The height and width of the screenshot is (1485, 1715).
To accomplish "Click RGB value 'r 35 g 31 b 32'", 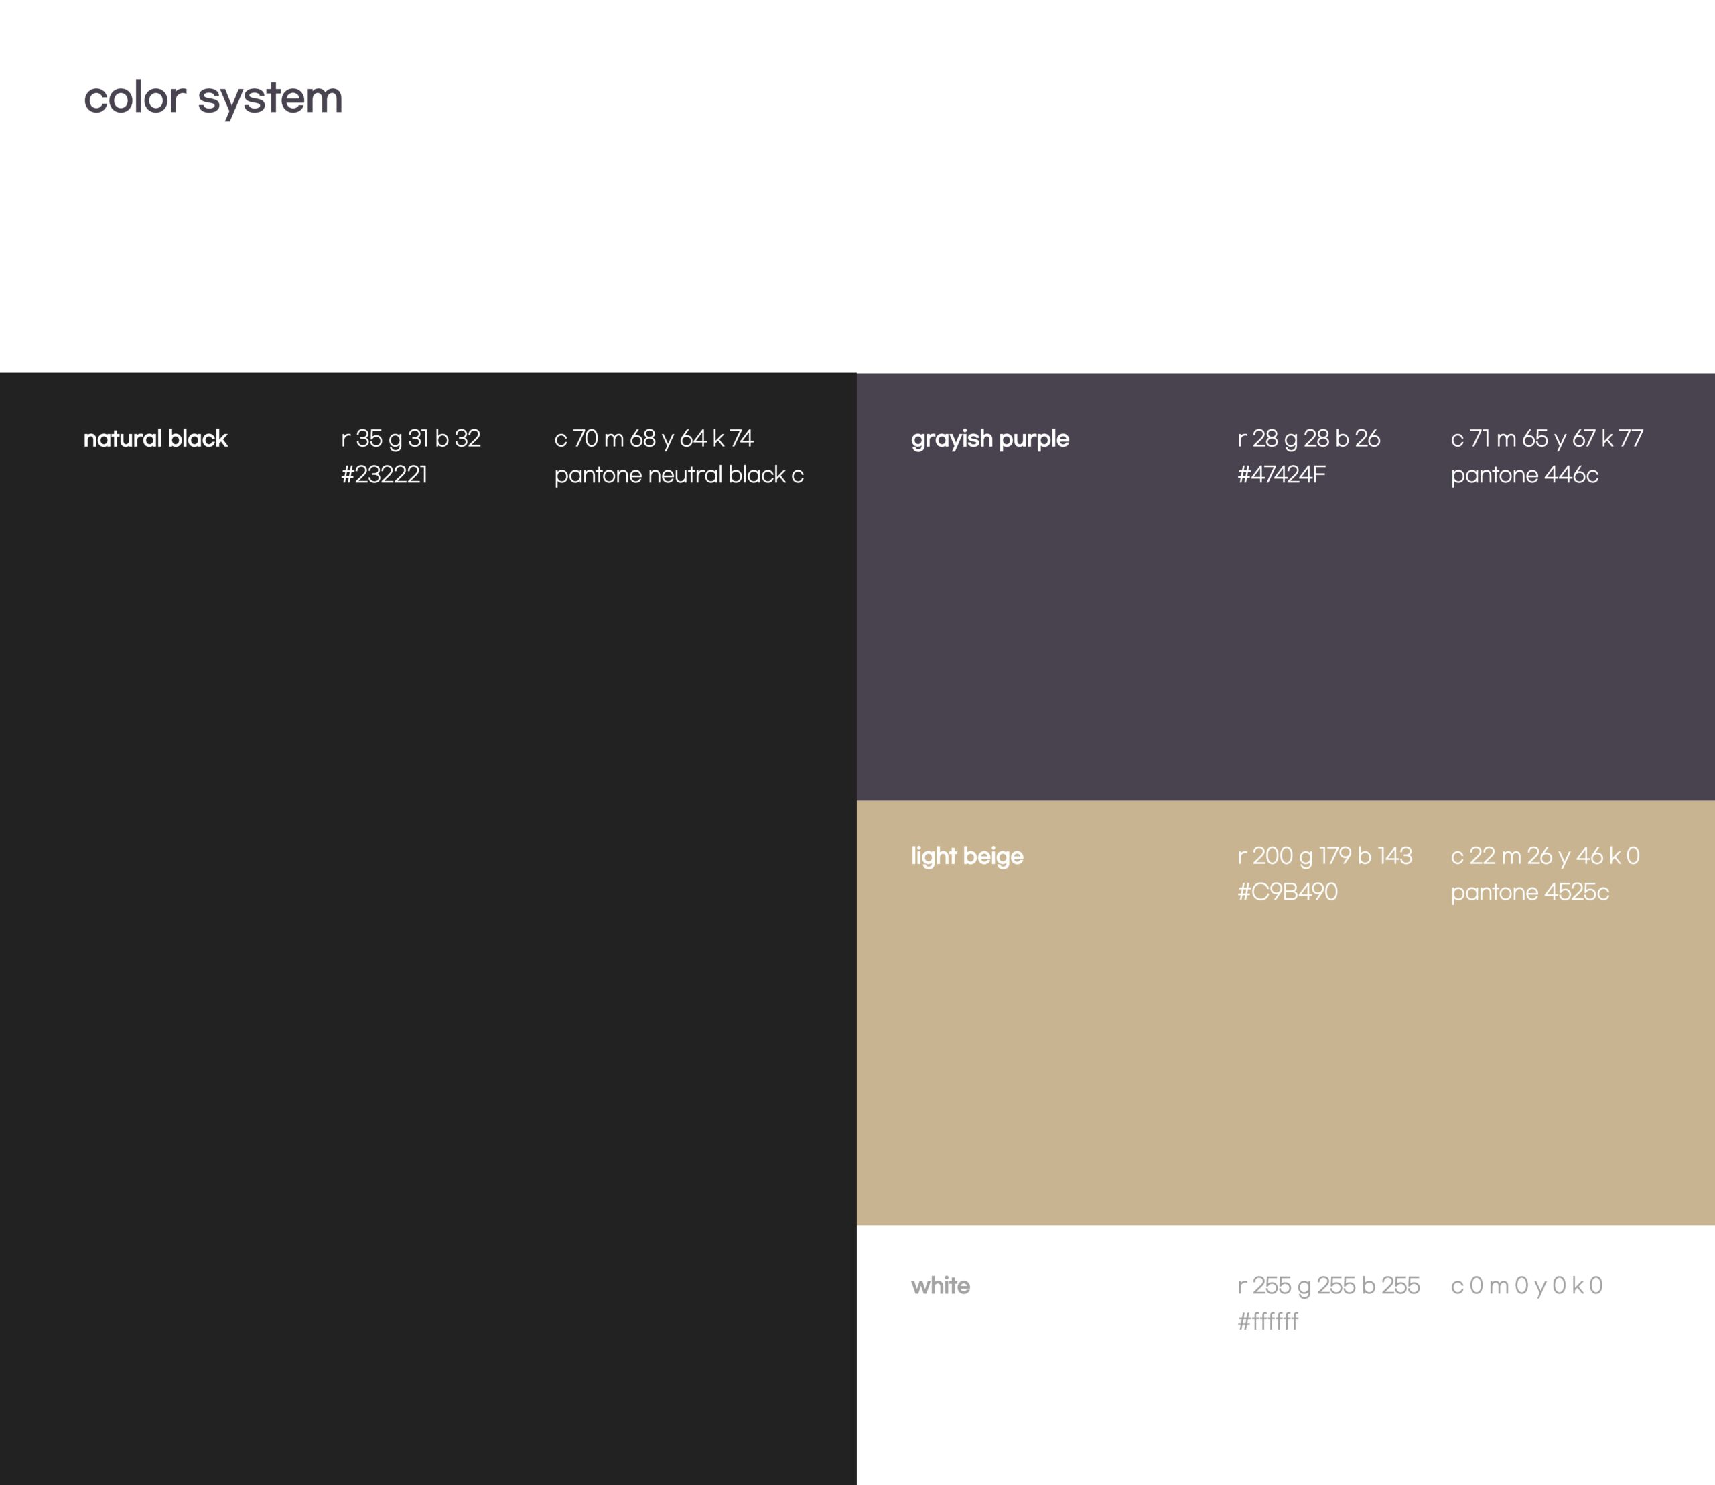I will tap(410, 438).
